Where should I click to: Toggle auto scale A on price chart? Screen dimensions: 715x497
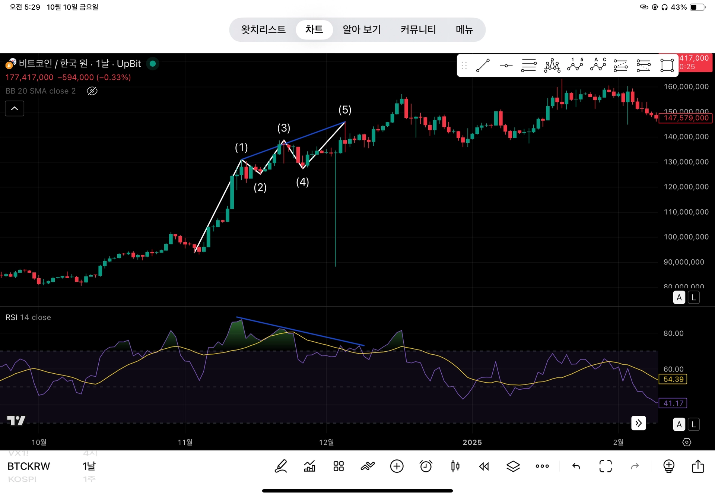click(679, 298)
